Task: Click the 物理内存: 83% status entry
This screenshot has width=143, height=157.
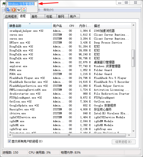Action: pyautogui.click(x=71, y=153)
